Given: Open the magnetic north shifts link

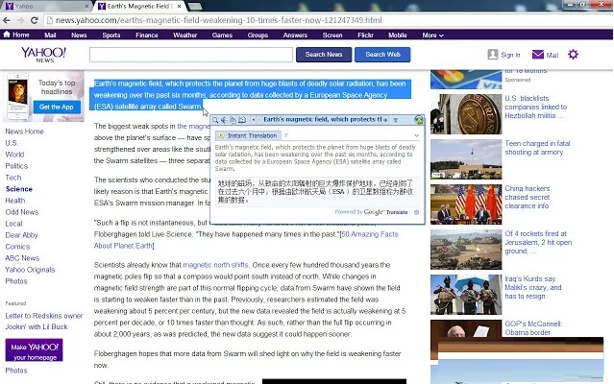Looking at the screenshot, I should [215, 265].
